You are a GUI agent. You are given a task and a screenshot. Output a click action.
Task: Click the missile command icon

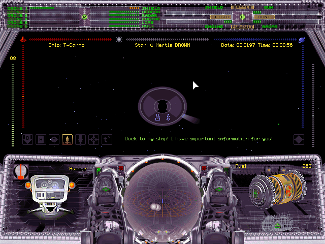tap(80, 139)
